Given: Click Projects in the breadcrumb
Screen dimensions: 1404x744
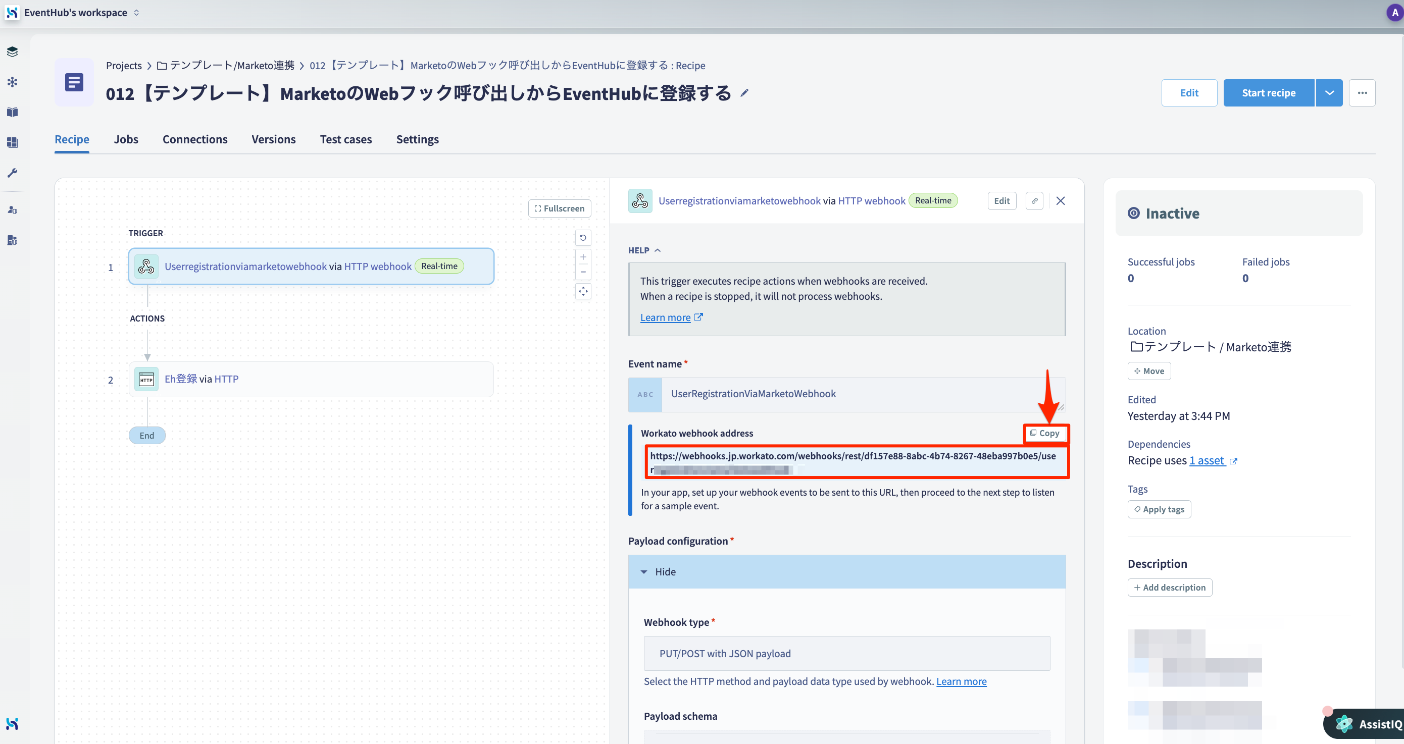Looking at the screenshot, I should (124, 65).
